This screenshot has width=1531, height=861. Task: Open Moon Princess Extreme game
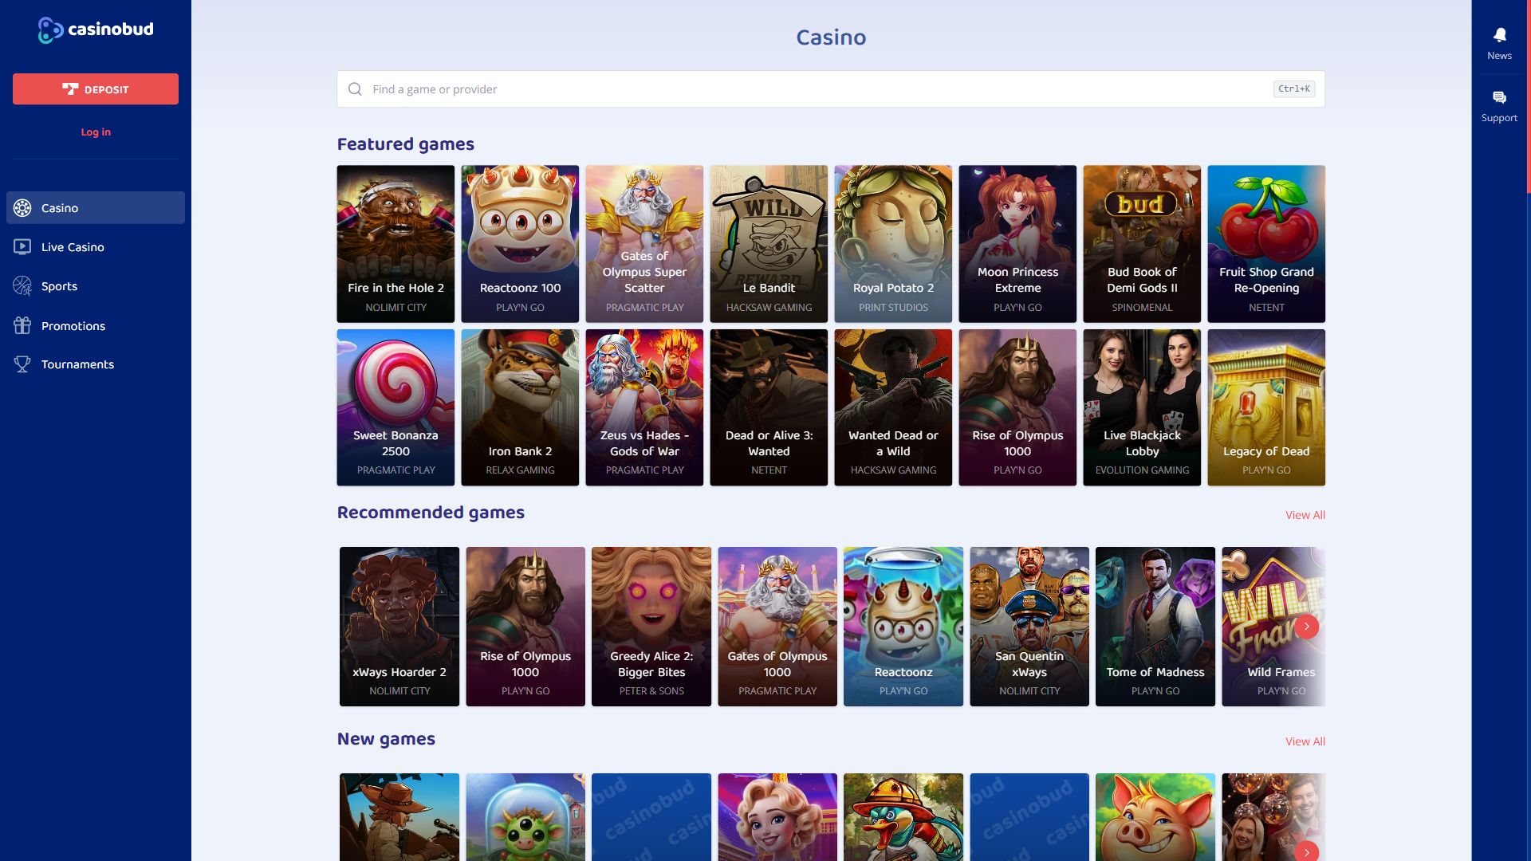click(x=1017, y=244)
